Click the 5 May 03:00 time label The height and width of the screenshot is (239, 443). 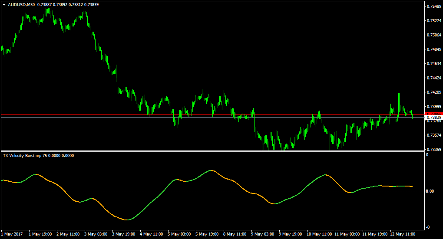click(179, 234)
